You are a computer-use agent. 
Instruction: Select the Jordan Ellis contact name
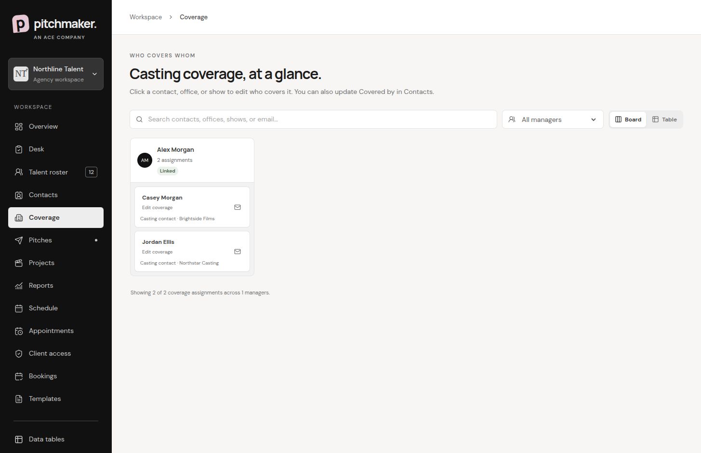158,242
